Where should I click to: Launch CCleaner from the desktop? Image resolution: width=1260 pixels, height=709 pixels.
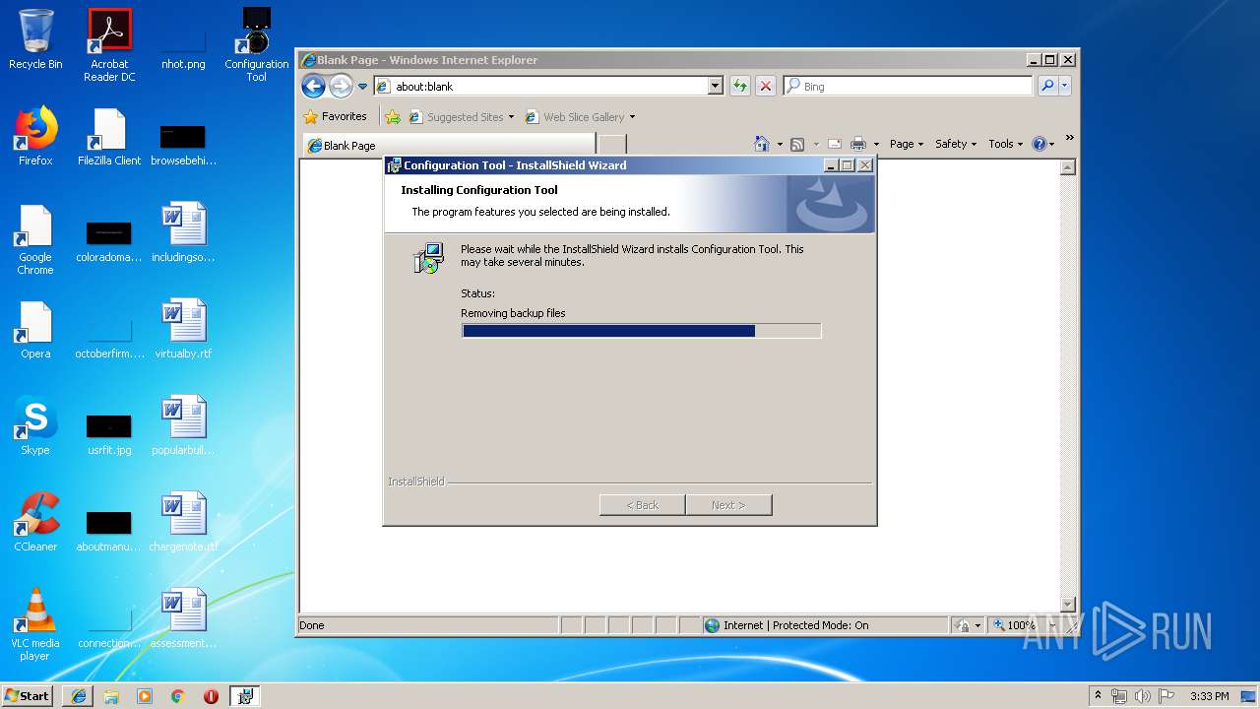35,522
